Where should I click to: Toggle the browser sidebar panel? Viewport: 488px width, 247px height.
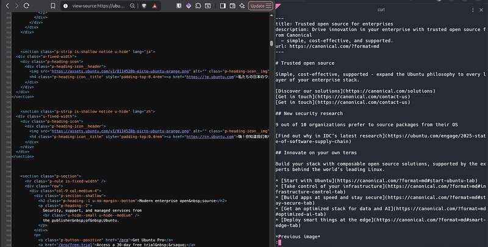223,5
